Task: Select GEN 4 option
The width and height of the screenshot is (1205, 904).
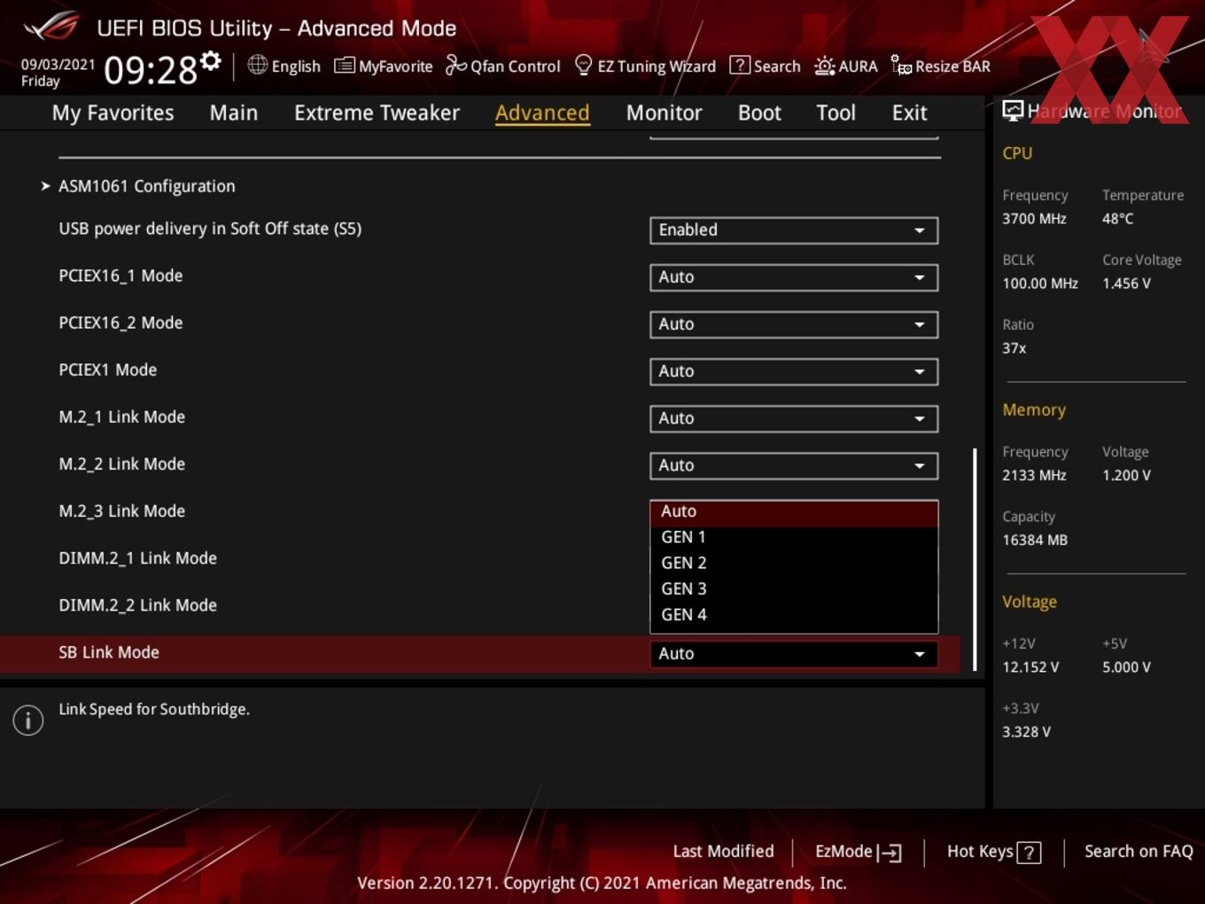Action: click(x=794, y=614)
